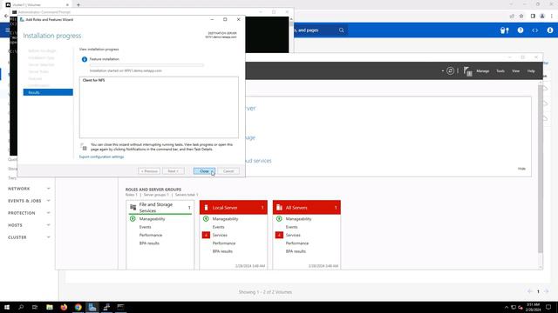The image size is (558, 313).
Task: Open Server Manager from the taskbar
Action: (92, 307)
